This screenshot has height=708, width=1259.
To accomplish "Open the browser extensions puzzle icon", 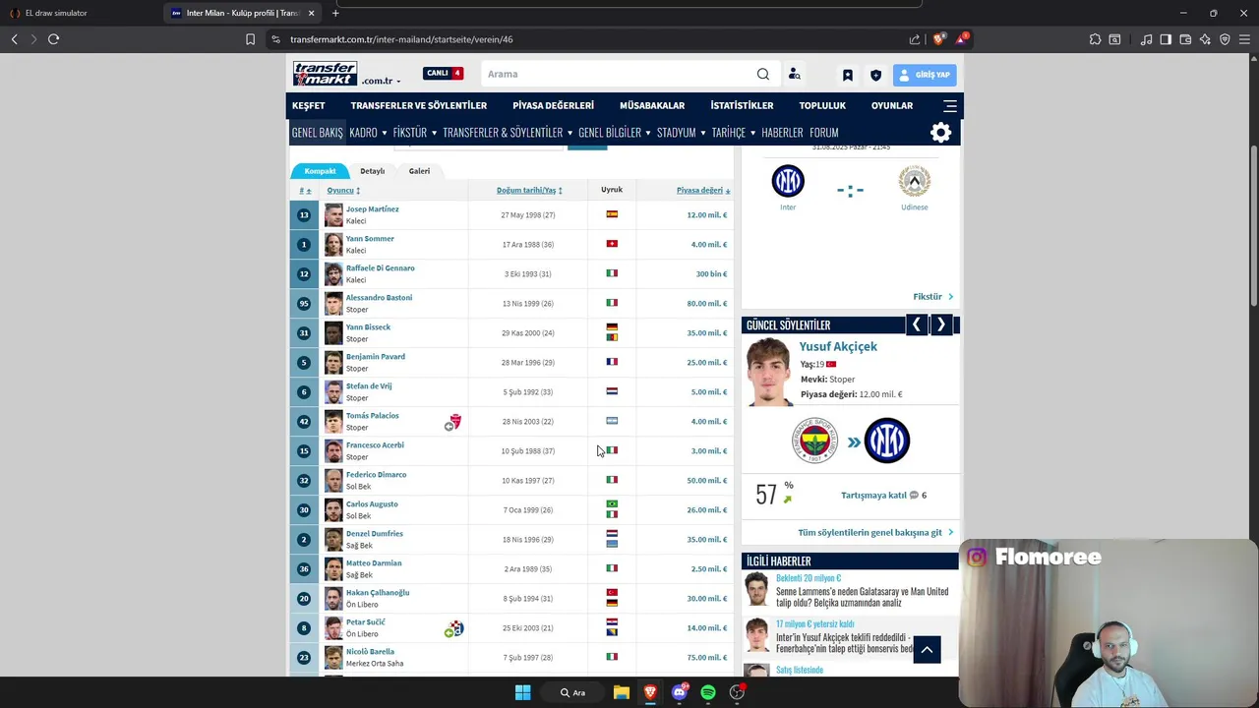I will 1095,39.
